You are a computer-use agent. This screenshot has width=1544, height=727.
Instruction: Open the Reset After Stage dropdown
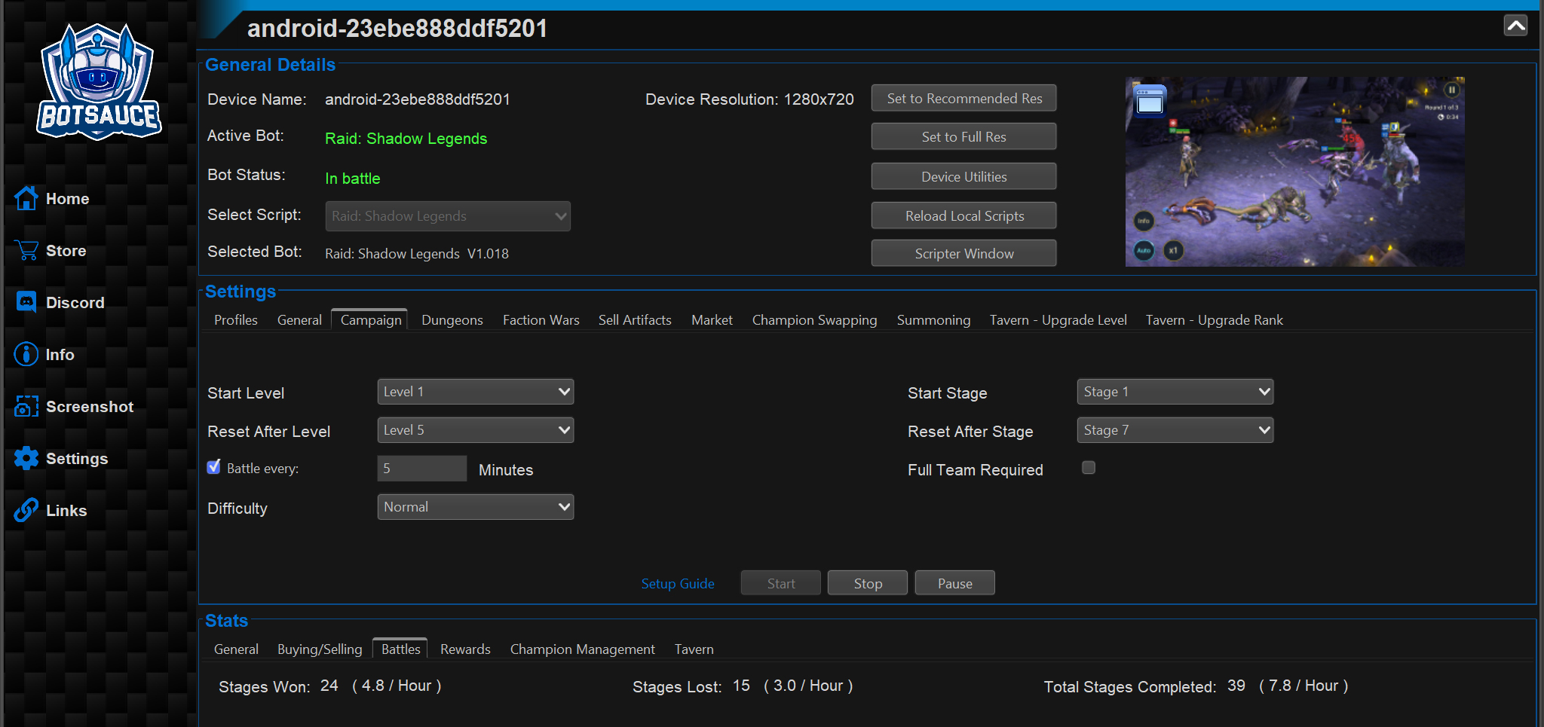[1175, 430]
